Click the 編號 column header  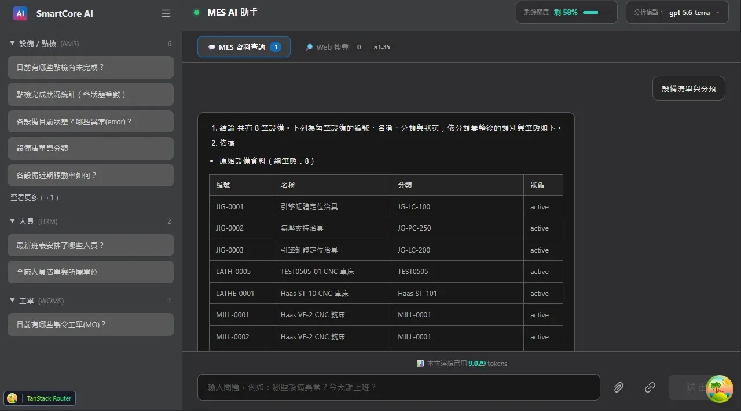(x=241, y=185)
